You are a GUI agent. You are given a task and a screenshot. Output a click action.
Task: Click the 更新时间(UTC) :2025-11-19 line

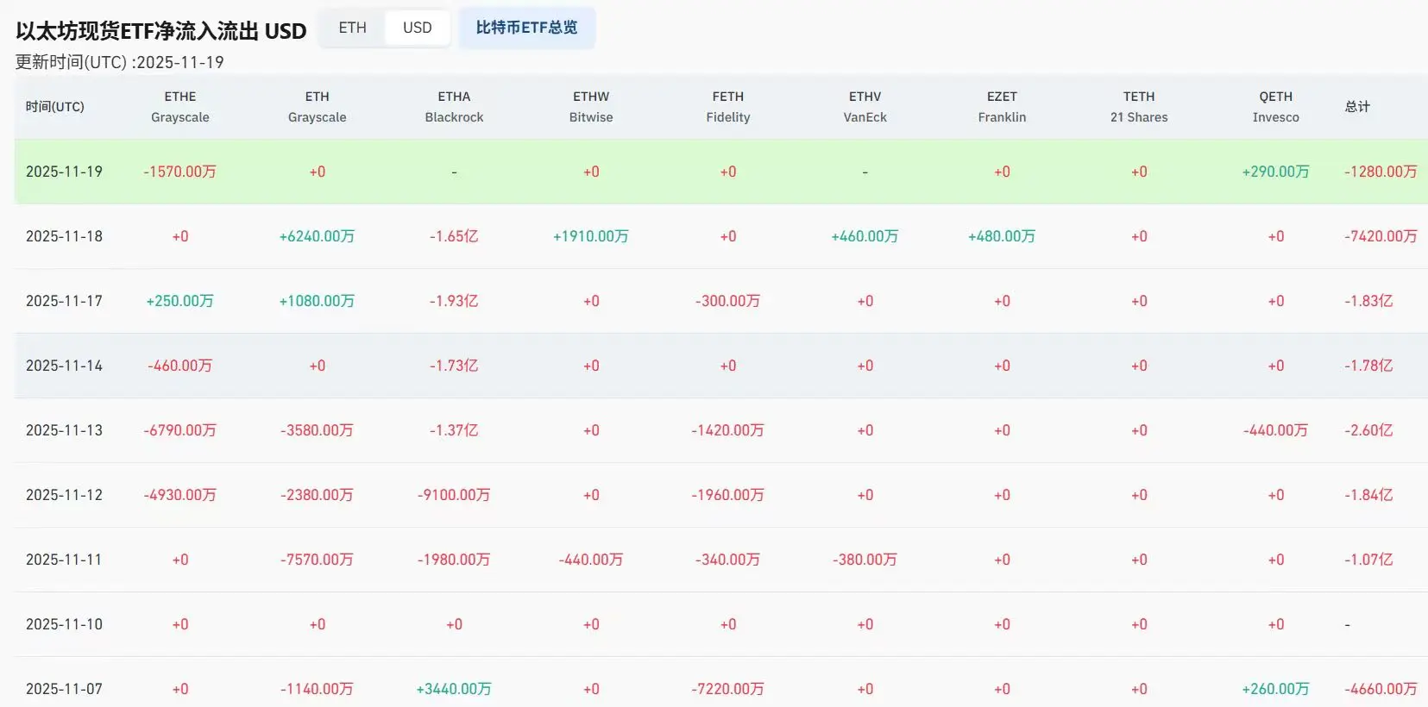(120, 62)
